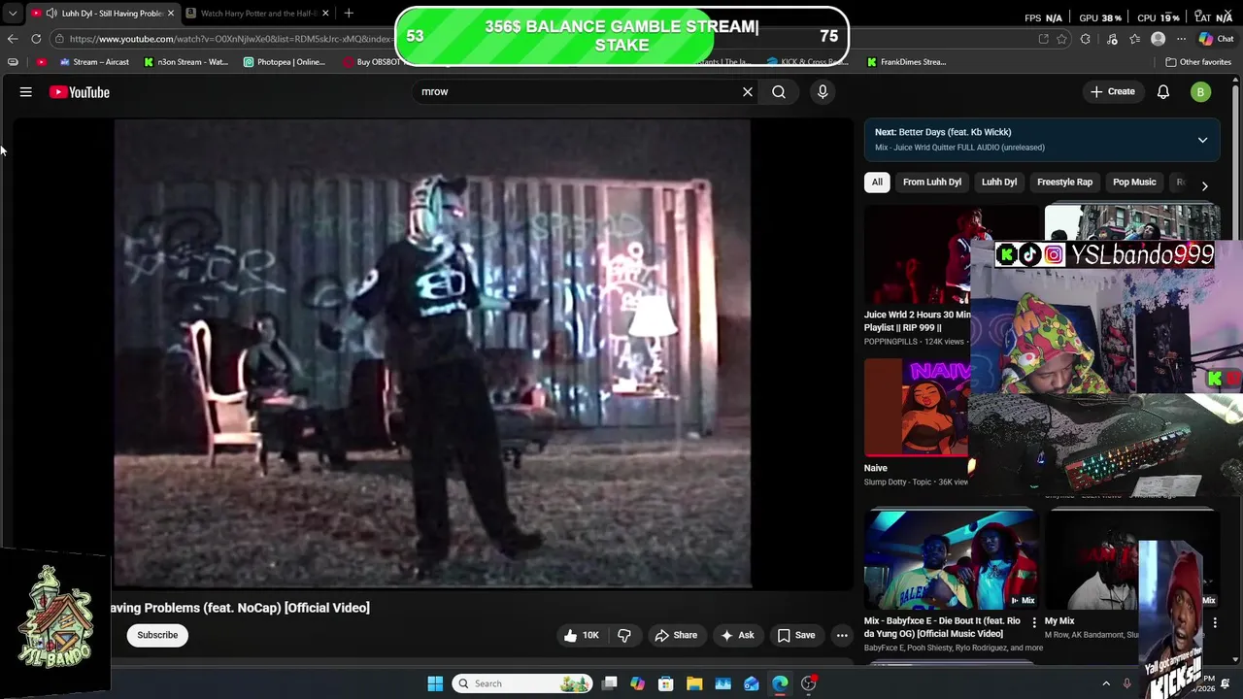The image size is (1243, 699).
Task: Open Microsoft Edge from taskbar
Action: (780, 683)
